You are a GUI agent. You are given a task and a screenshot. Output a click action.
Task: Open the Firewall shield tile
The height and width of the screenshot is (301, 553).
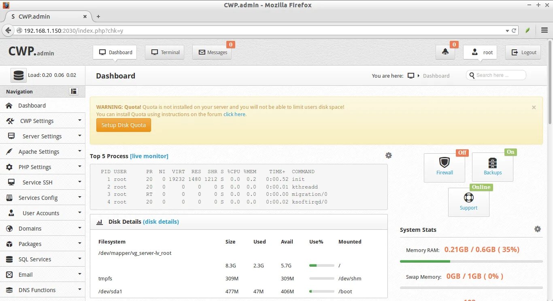[x=445, y=167]
